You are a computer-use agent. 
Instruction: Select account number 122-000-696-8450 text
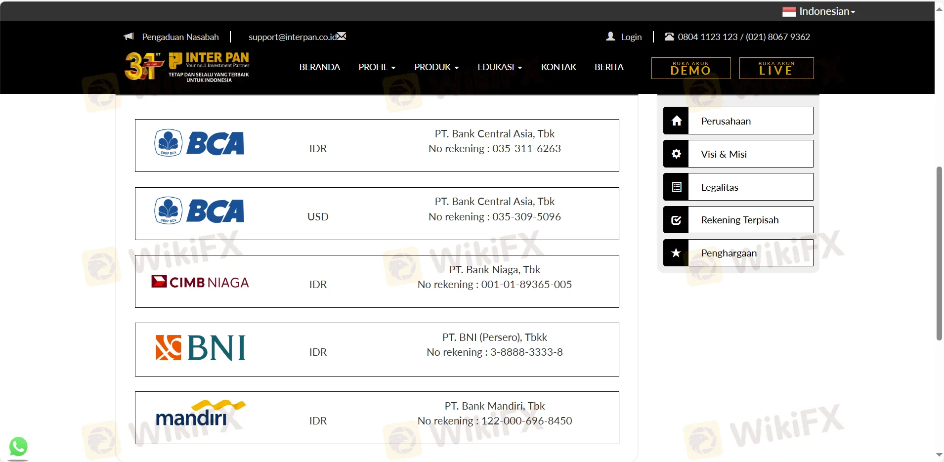coord(527,421)
